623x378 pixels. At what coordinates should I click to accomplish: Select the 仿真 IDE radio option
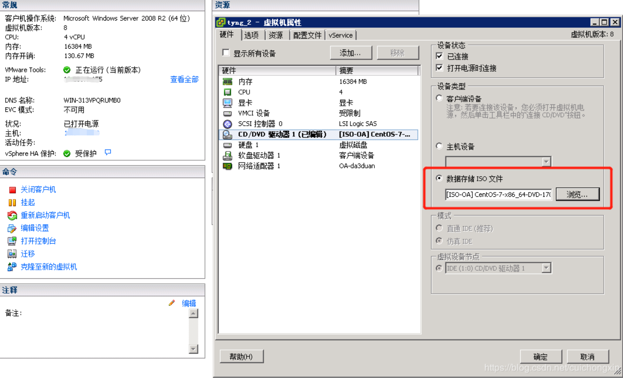[439, 241]
